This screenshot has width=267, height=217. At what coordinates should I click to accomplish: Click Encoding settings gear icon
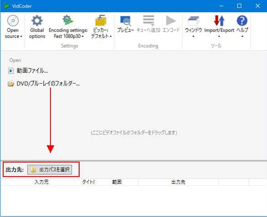[68, 20]
